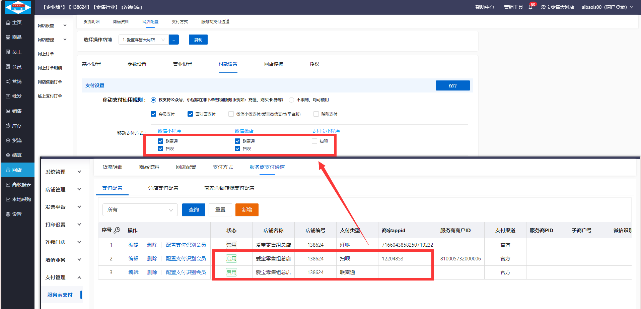Open 设置 settings in left sidebar
The height and width of the screenshot is (309, 641).
(14, 214)
